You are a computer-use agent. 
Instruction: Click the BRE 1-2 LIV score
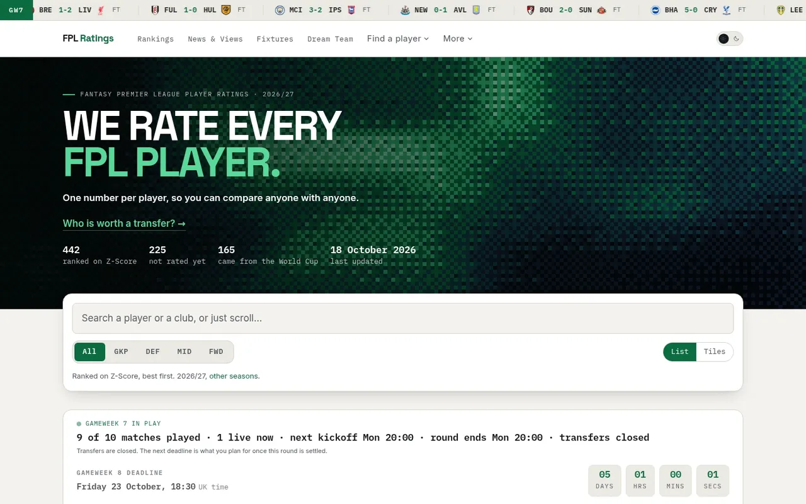[65, 10]
